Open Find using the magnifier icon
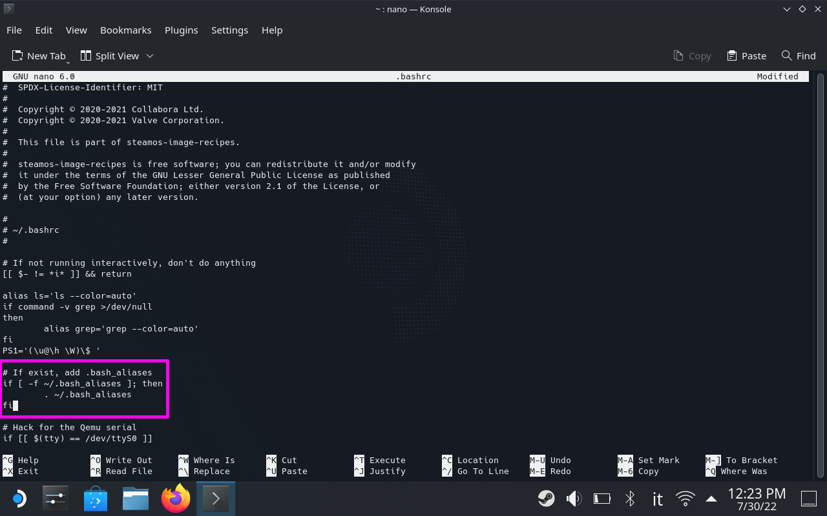This screenshot has width=827, height=516. pos(799,55)
